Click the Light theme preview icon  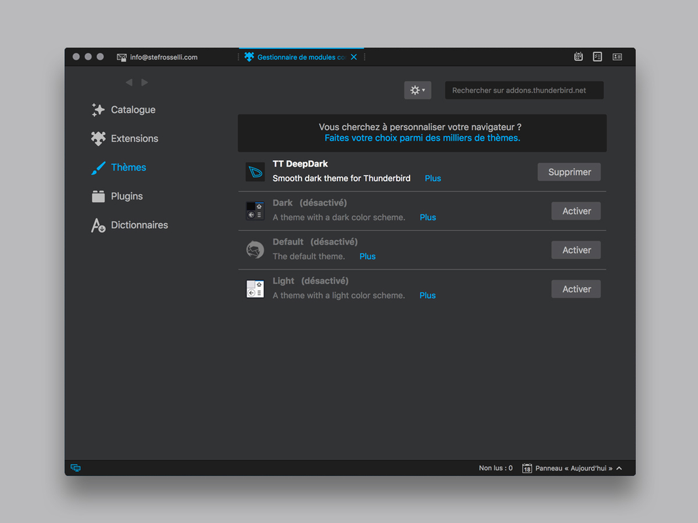tap(255, 289)
